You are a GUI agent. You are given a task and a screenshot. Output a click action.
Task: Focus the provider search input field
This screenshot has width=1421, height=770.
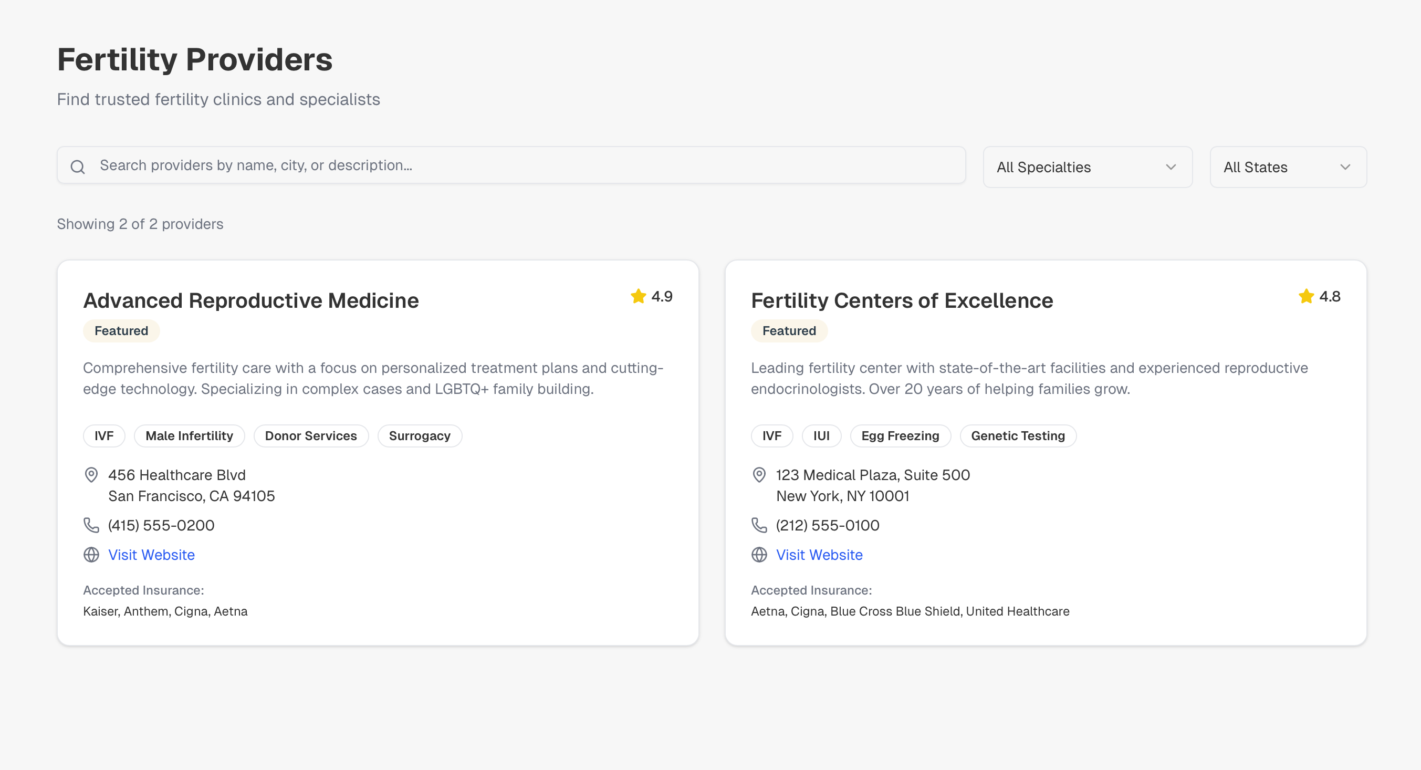tap(518, 165)
